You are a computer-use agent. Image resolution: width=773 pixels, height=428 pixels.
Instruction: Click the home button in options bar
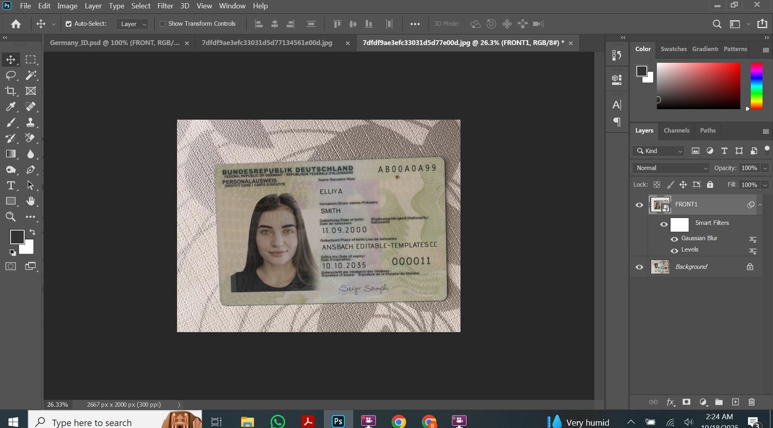(x=16, y=24)
